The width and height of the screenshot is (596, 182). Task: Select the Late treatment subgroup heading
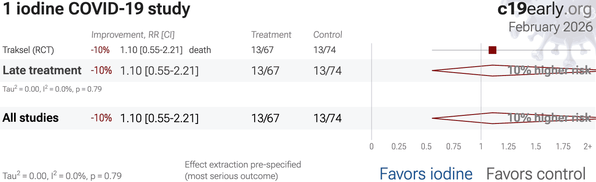point(42,70)
